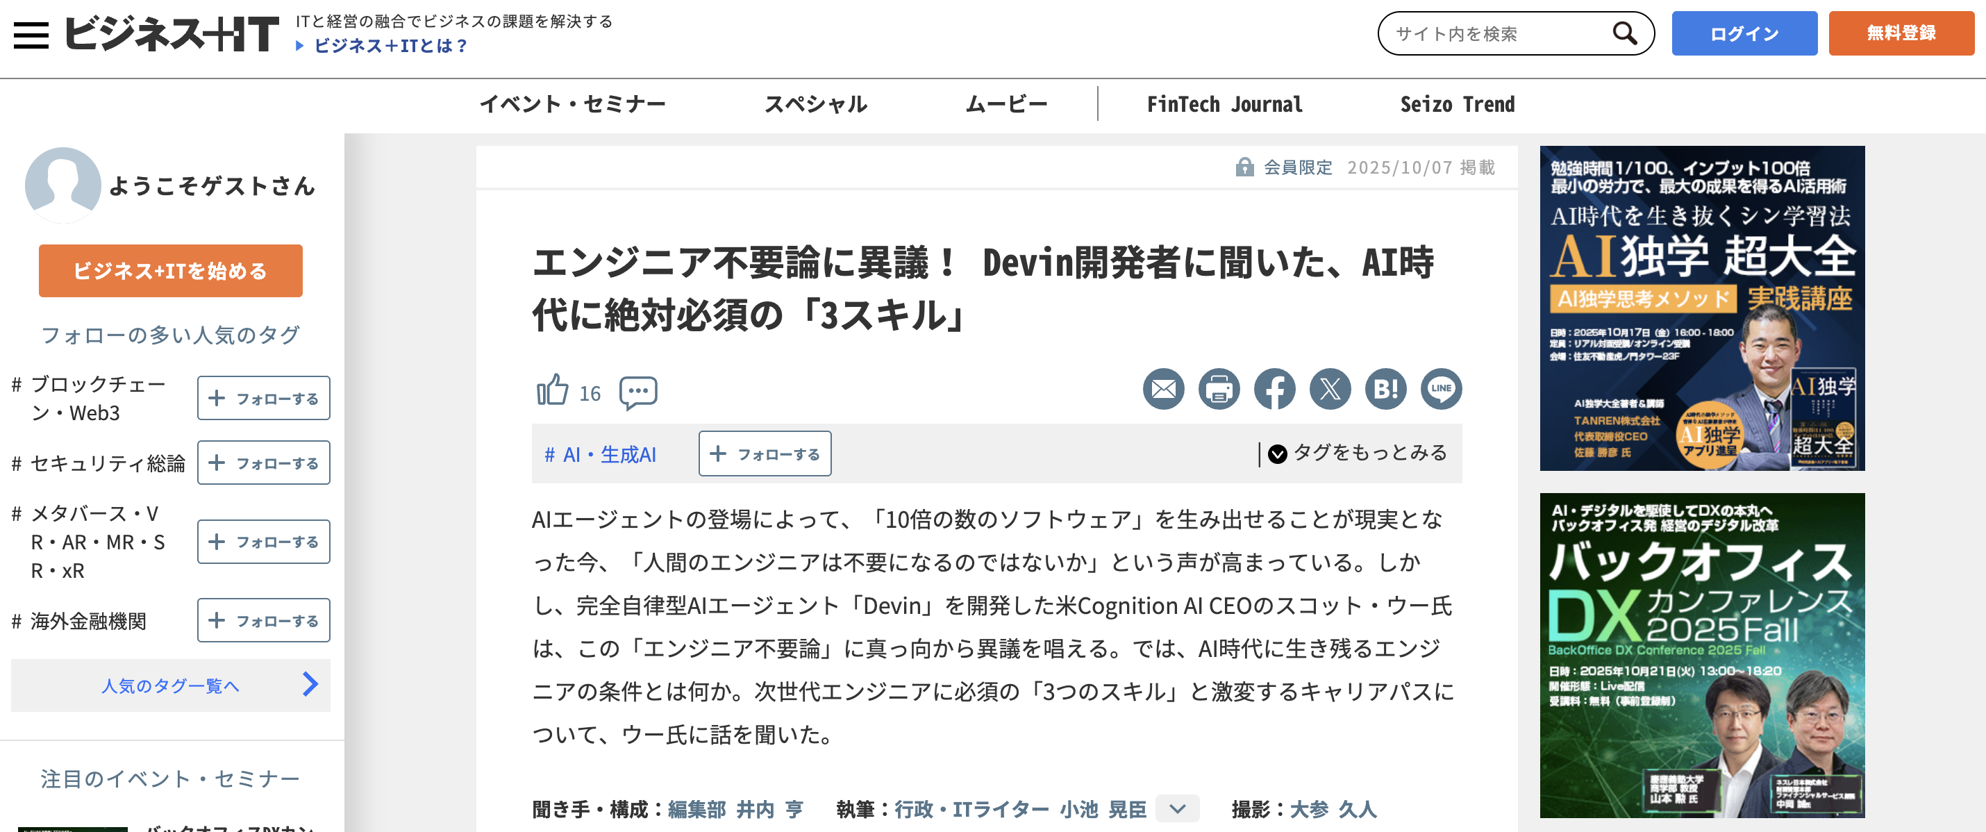Toggle follow for 海外金融機関 tag

pyautogui.click(x=263, y=620)
